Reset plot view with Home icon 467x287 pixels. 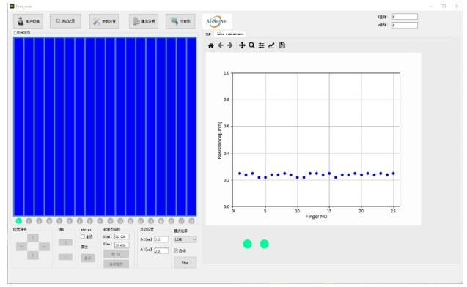(211, 45)
